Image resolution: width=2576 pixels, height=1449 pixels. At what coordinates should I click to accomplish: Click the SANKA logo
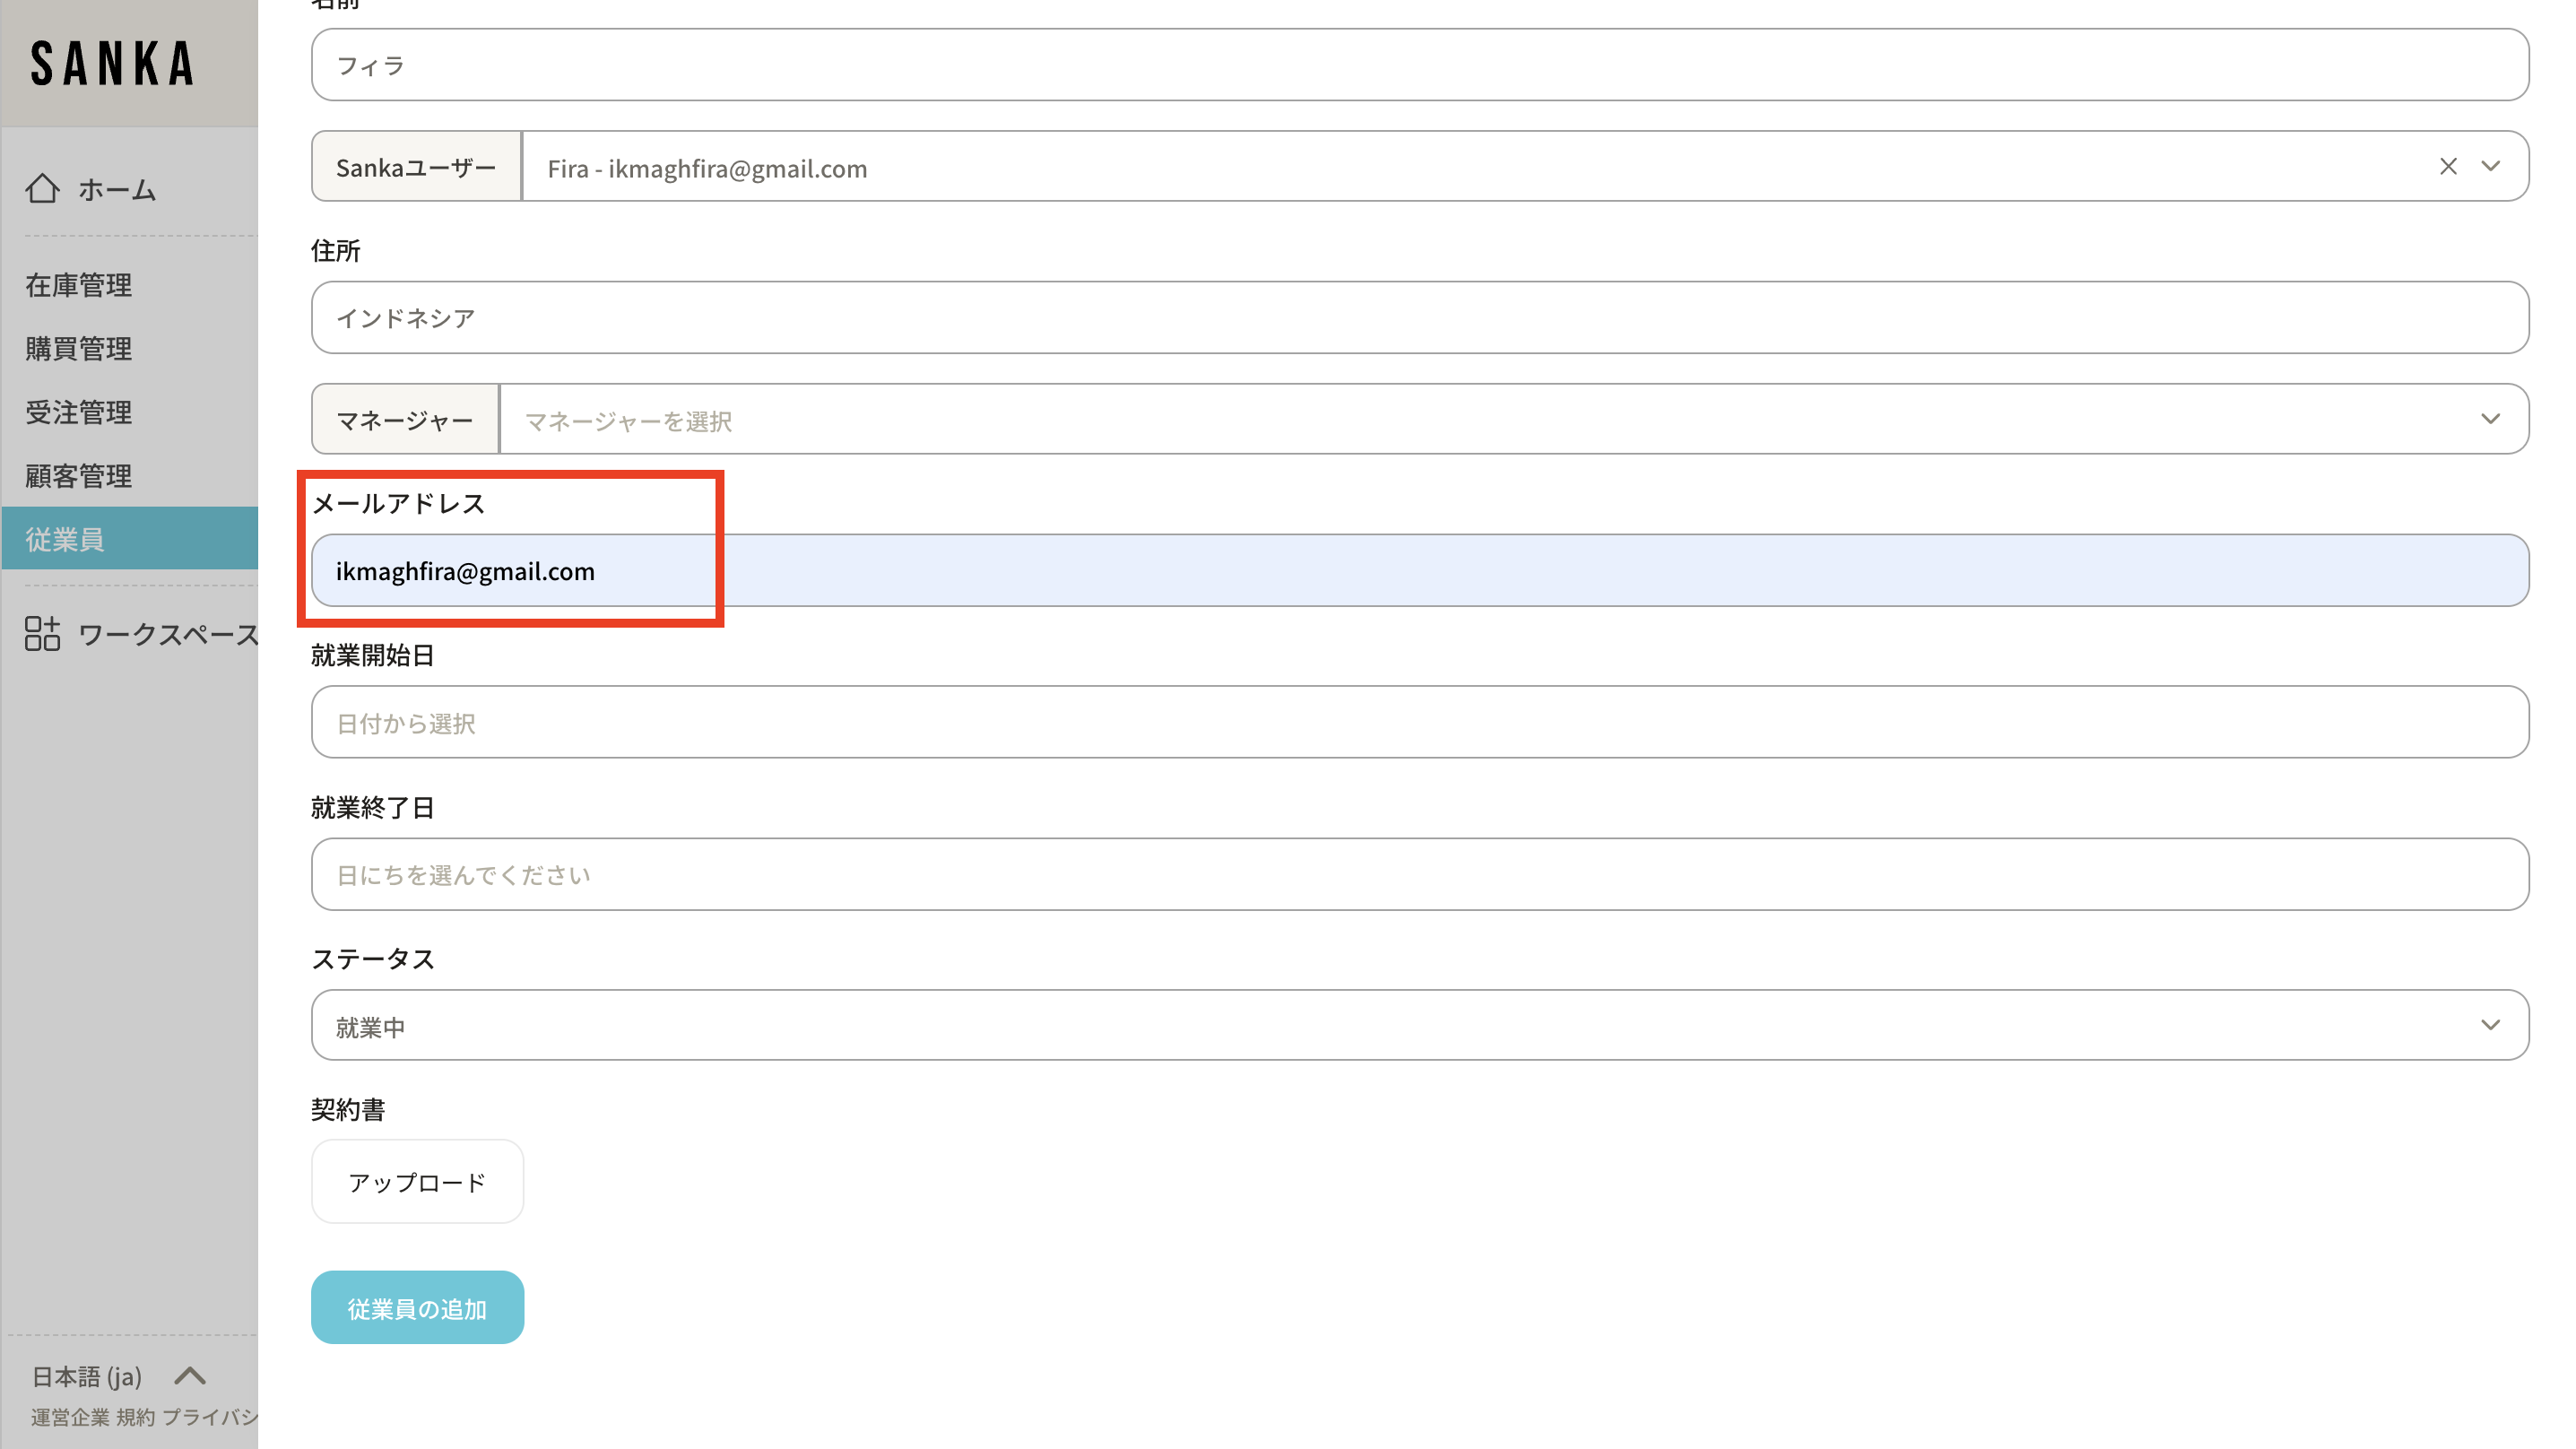tap(112, 64)
